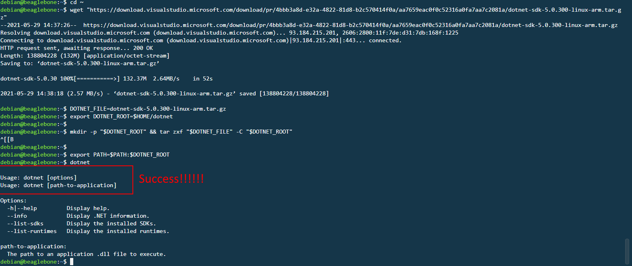The height and width of the screenshot is (266, 632).
Task: Click the vertical scrollbar thumb
Action: 627,252
